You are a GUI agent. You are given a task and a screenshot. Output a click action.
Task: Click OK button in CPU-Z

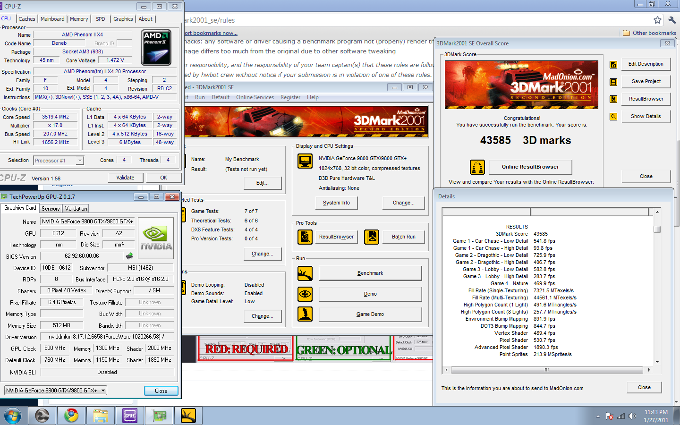(x=163, y=178)
